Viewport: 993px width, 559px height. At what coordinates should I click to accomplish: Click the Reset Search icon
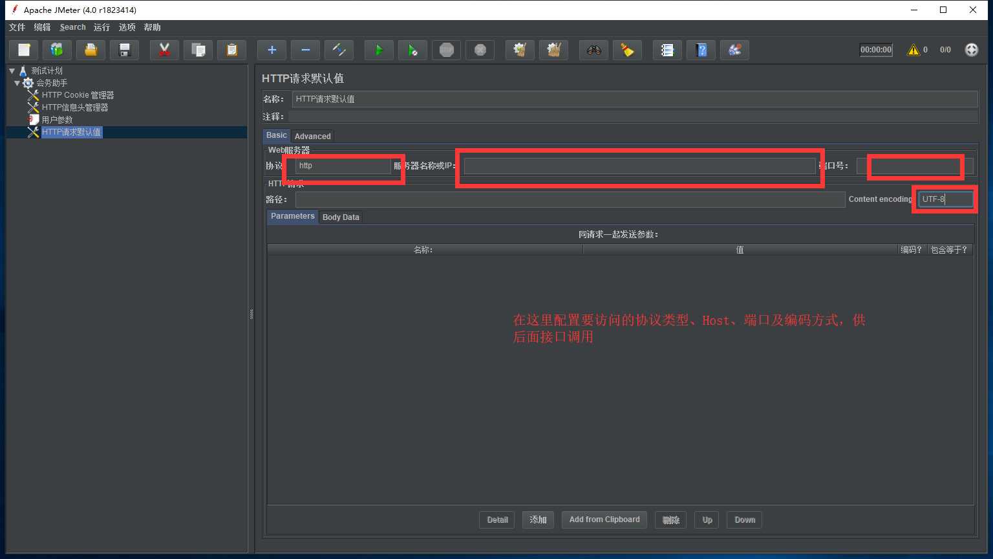tap(628, 50)
